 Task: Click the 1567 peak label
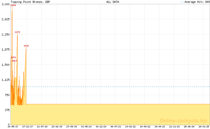pos(14,61)
